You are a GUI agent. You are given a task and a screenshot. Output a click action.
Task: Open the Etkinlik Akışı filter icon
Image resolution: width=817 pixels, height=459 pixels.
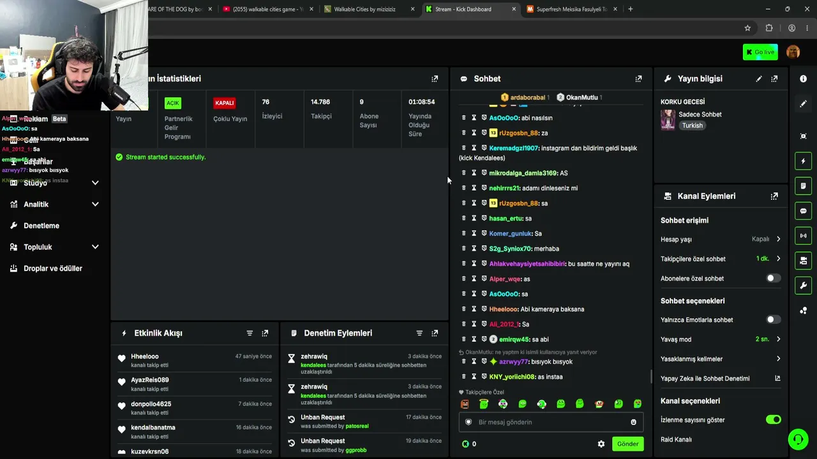click(x=250, y=333)
